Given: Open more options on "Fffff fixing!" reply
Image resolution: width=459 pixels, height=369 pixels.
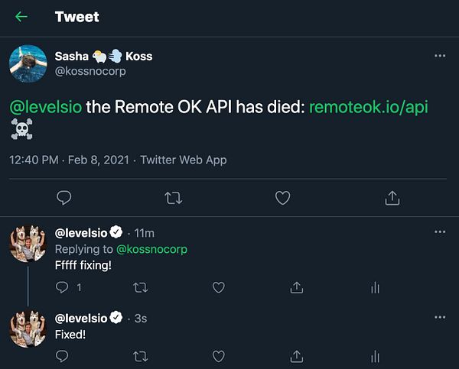Looking at the screenshot, I should pos(439,232).
